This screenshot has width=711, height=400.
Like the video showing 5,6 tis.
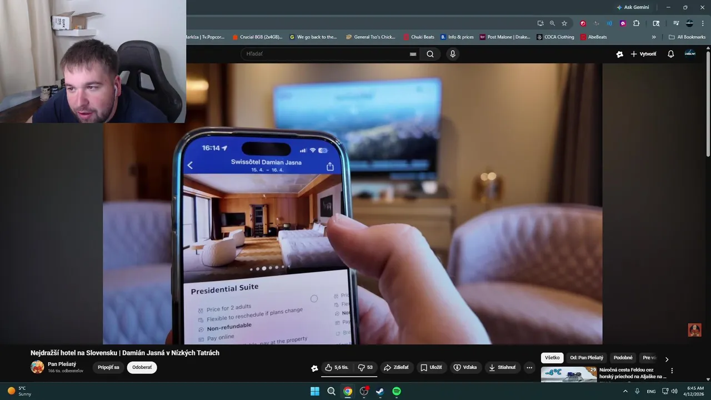337,367
